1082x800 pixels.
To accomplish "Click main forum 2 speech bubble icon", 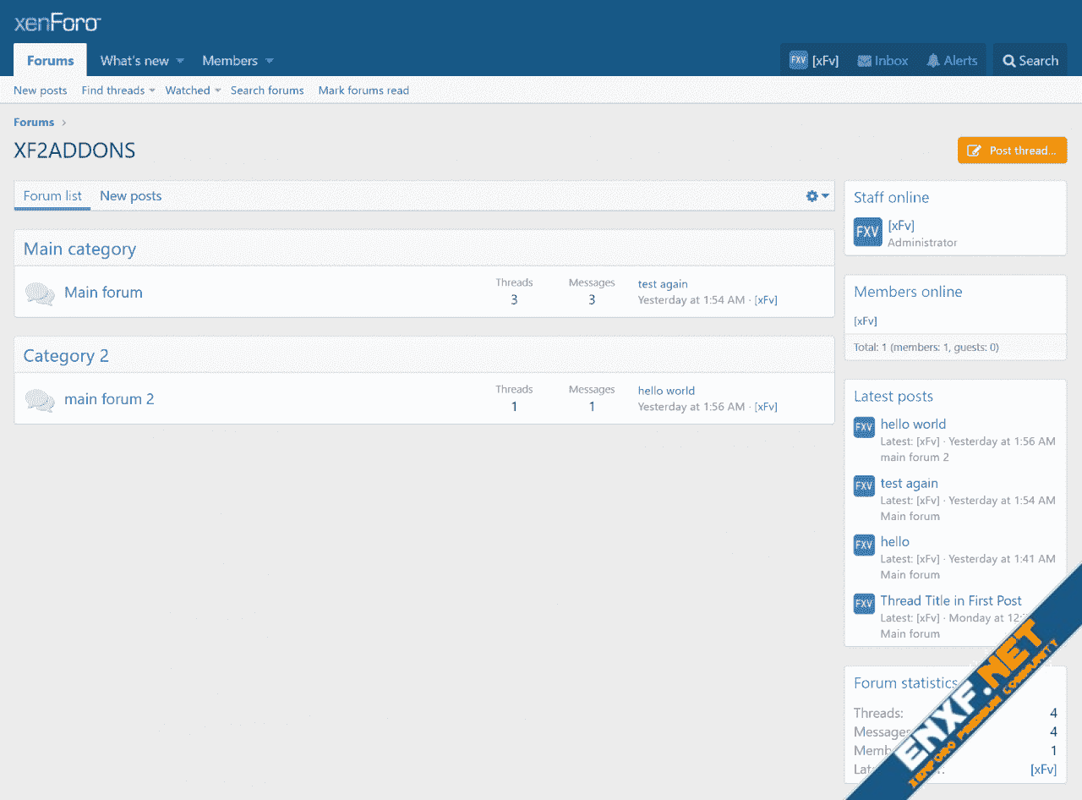I will click(40, 400).
